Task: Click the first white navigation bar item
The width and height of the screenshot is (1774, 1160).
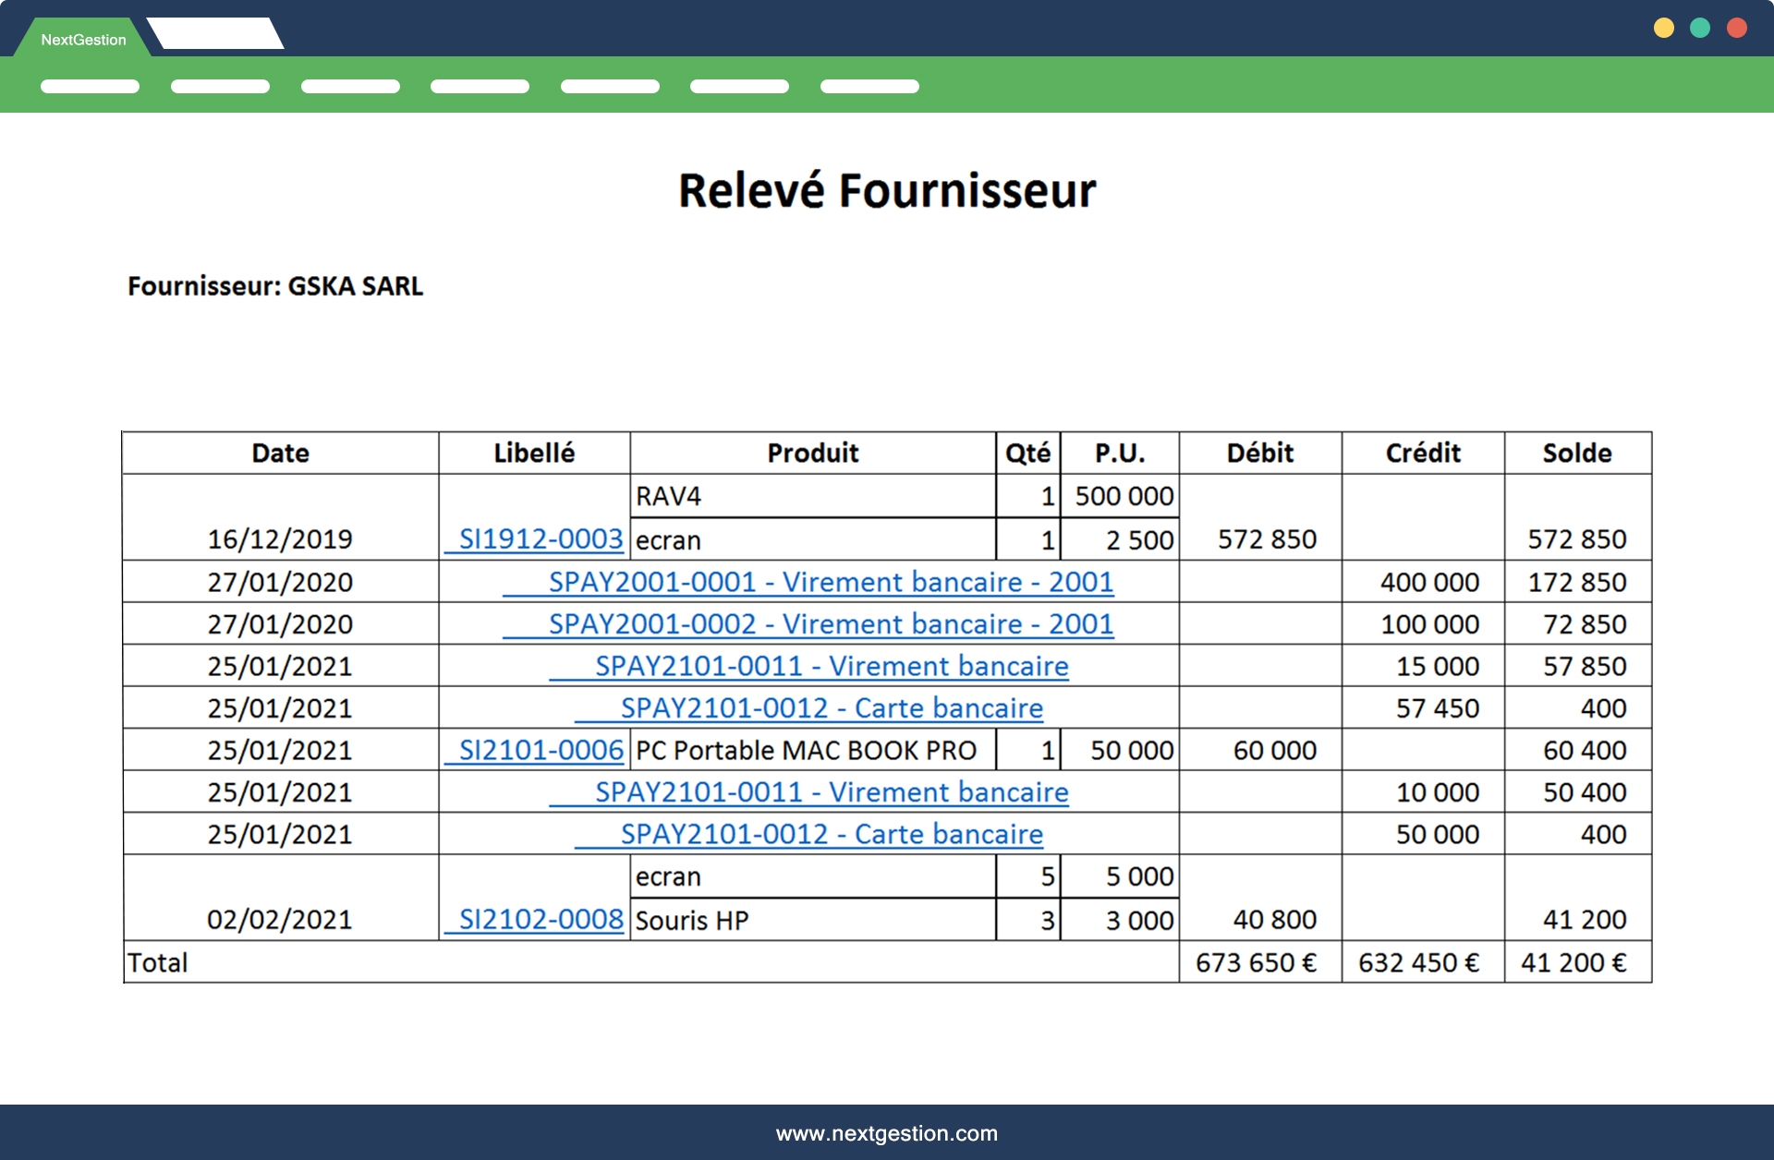Action: click(x=90, y=86)
